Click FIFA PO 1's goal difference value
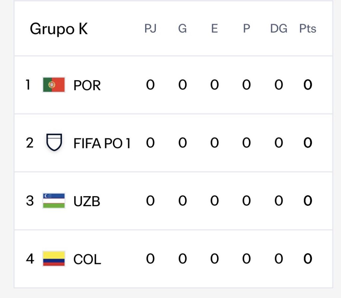The height and width of the screenshot is (298, 341). [x=278, y=143]
